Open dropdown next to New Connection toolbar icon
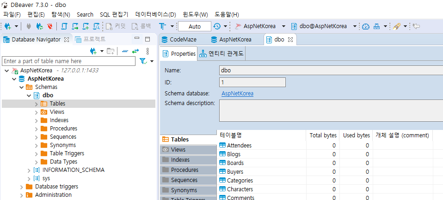The width and height of the screenshot is (443, 200). click(16, 26)
